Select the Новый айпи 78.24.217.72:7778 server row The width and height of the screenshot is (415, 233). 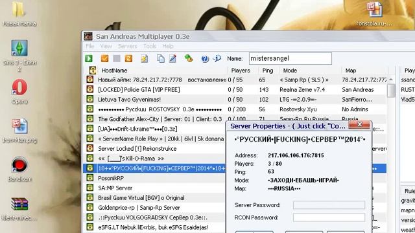point(235,80)
